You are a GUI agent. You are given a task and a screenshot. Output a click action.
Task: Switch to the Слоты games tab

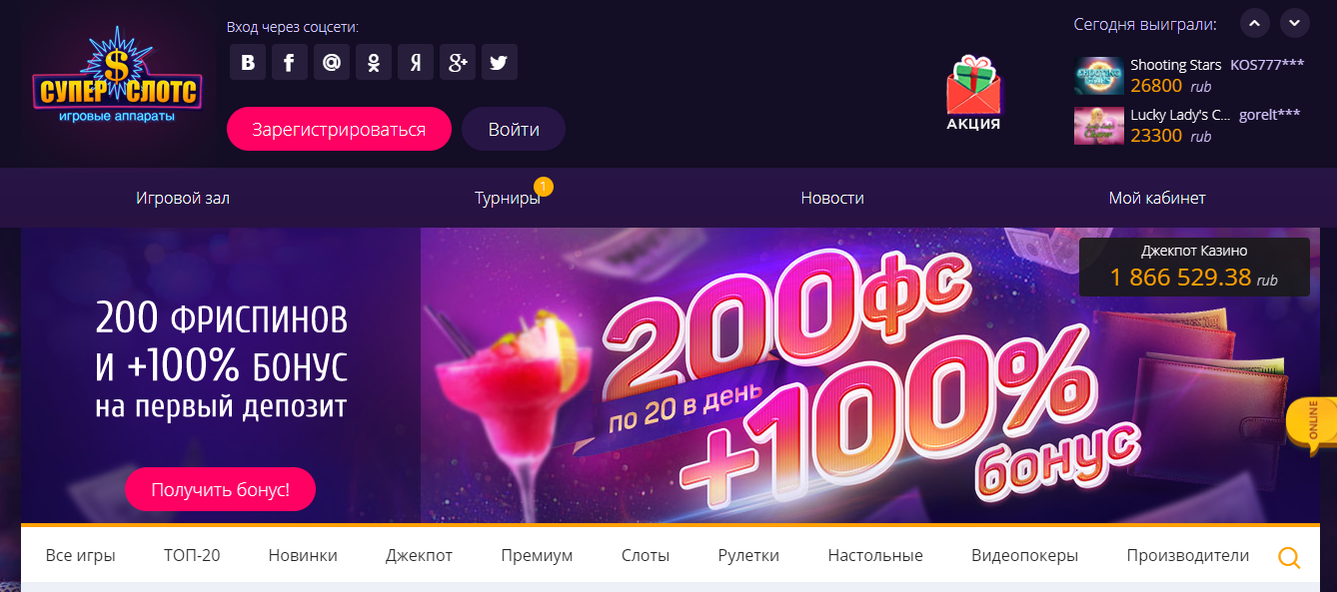(x=646, y=555)
